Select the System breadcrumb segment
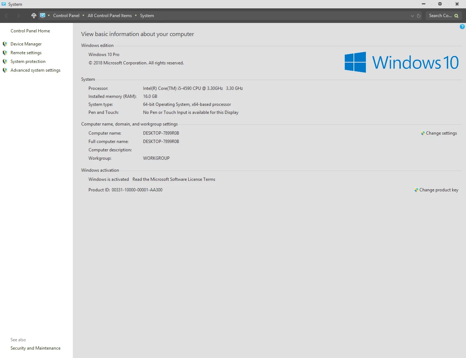466x358 pixels. coord(147,16)
